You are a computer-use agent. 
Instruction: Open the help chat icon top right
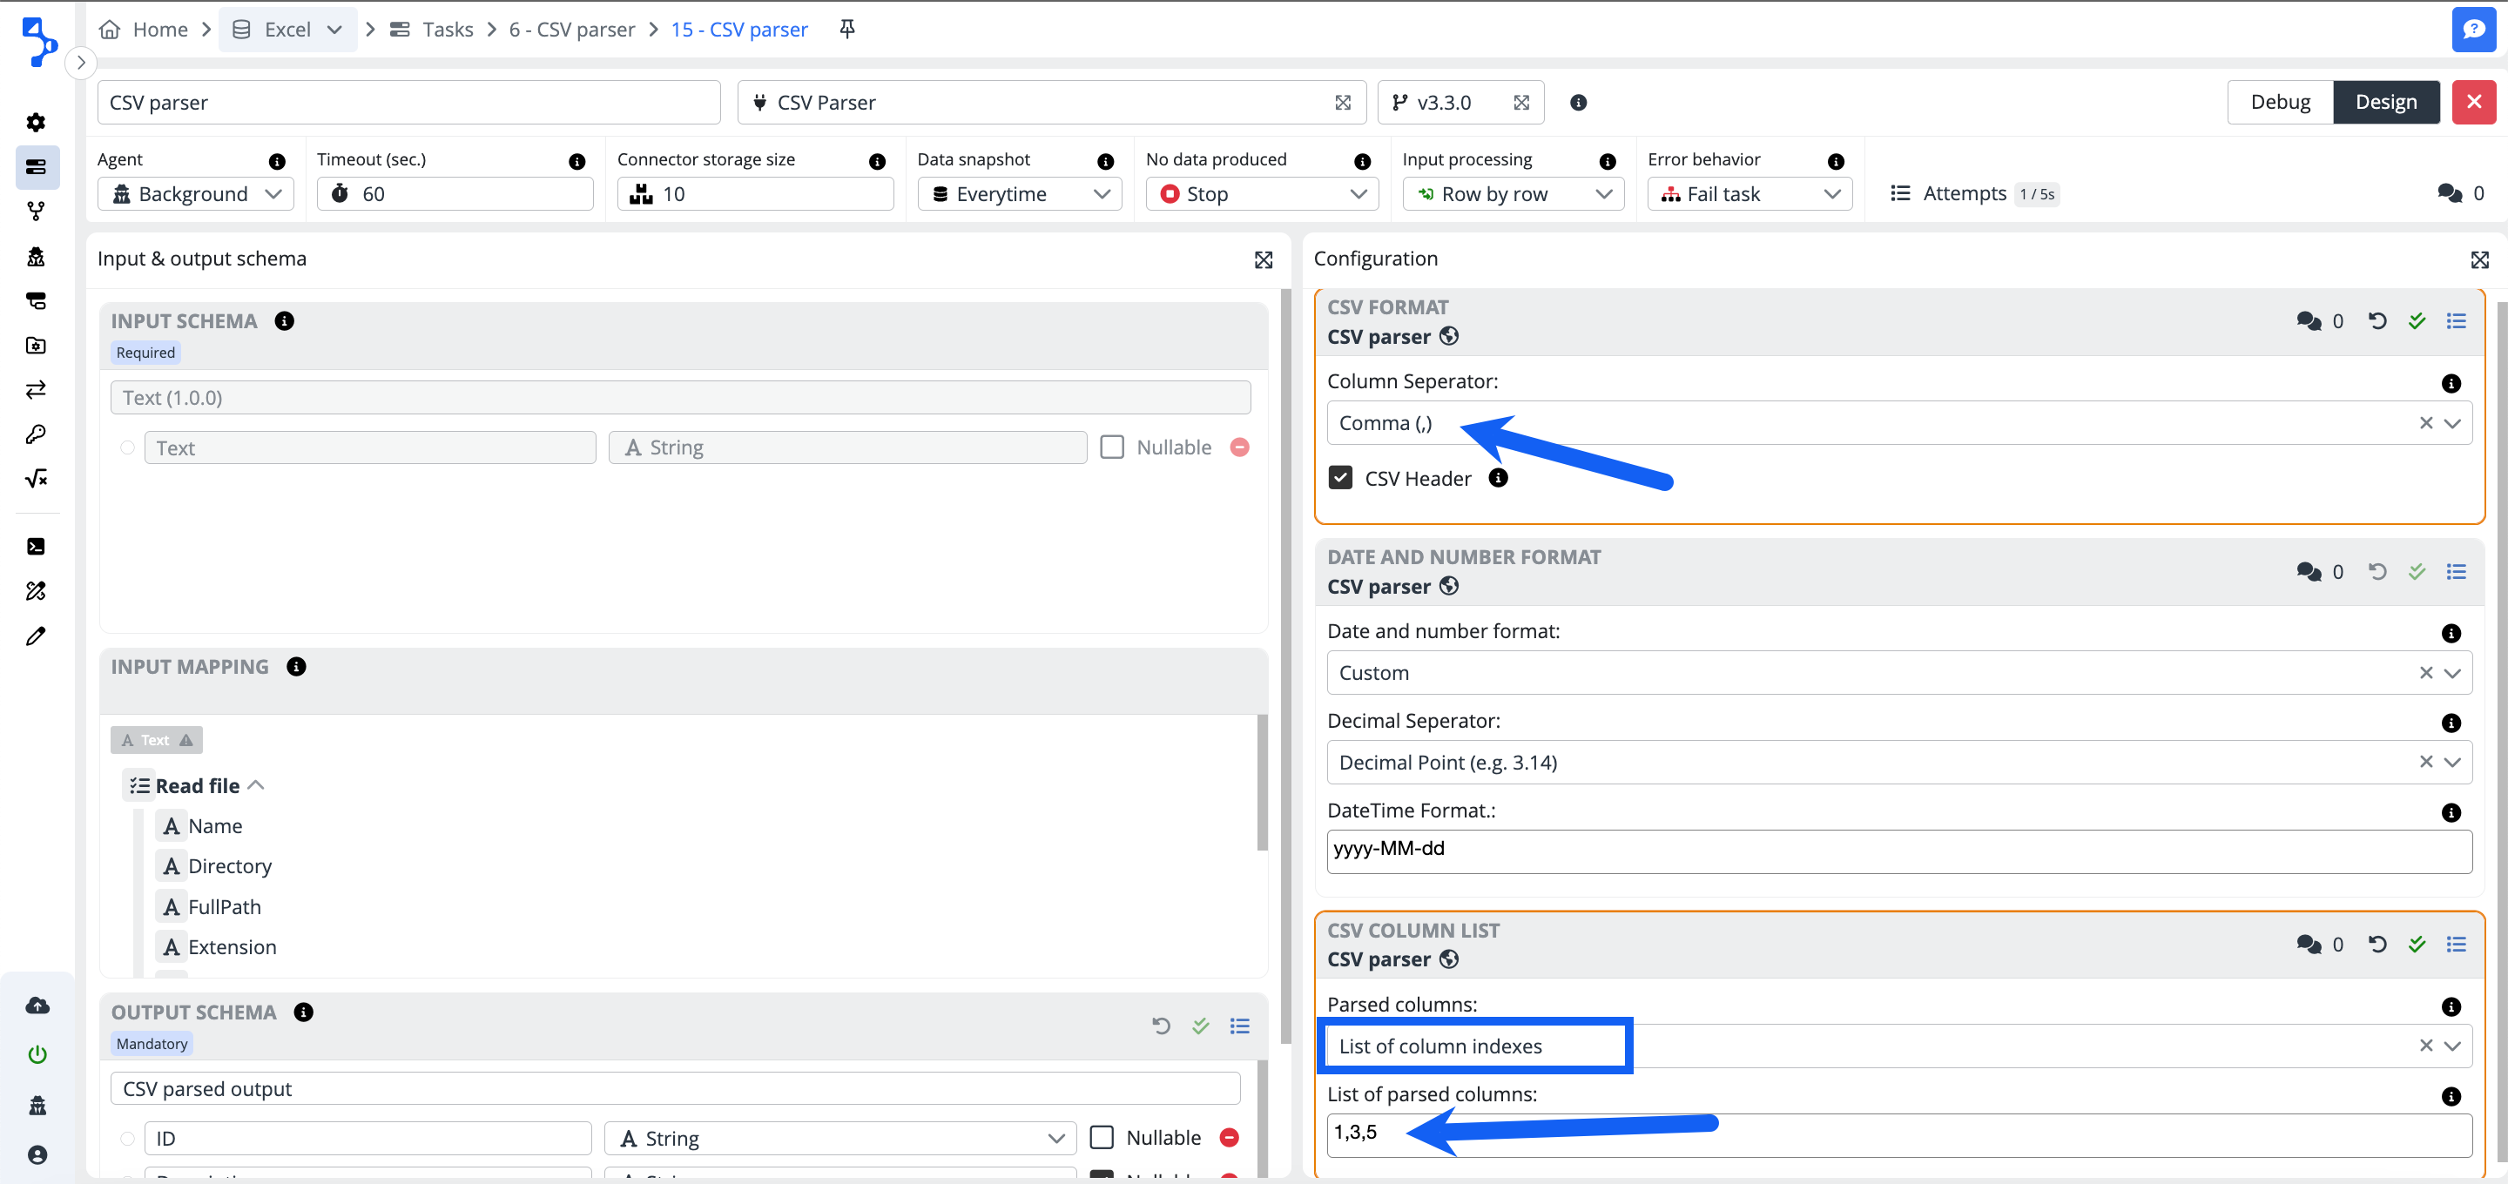(2472, 30)
